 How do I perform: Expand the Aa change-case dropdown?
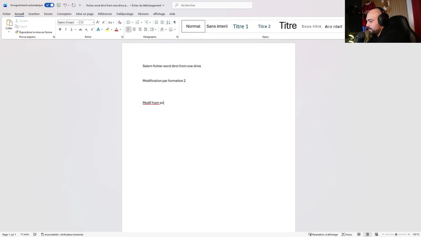click(111, 22)
